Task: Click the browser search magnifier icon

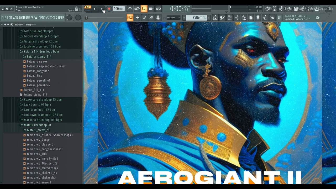Action: point(12,25)
